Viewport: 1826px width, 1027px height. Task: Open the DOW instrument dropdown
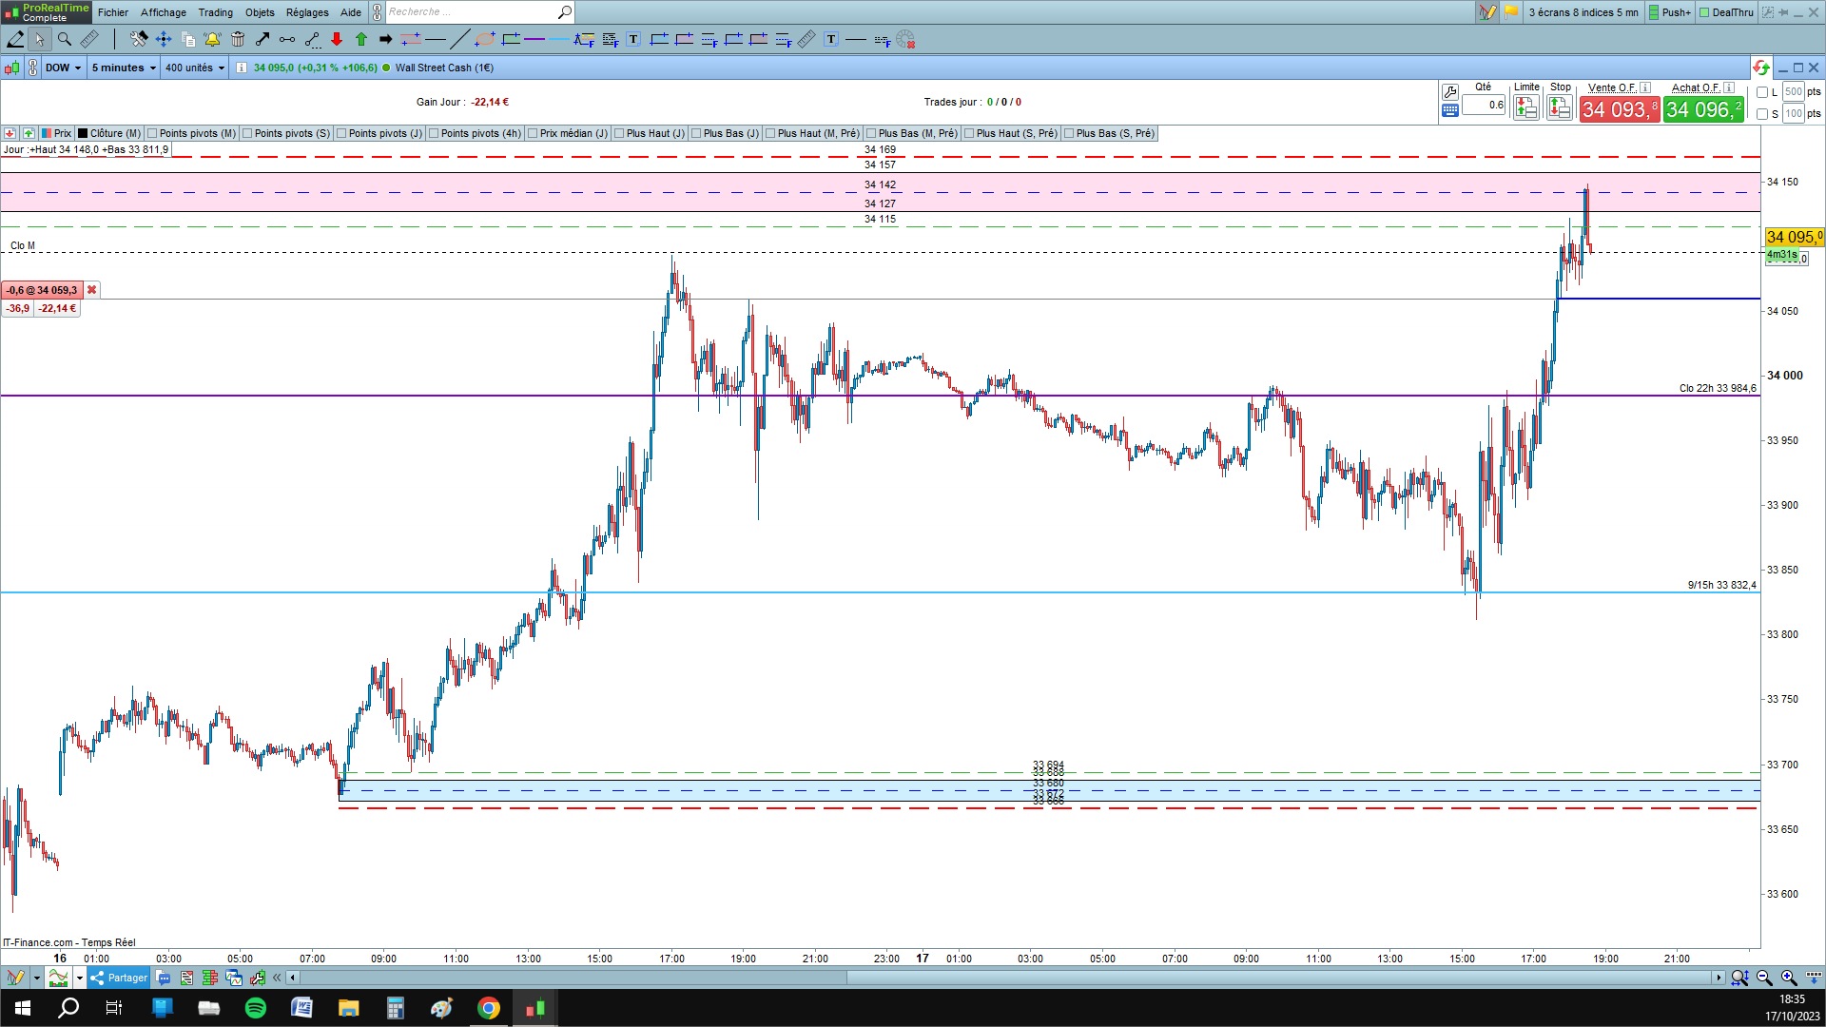pyautogui.click(x=63, y=68)
